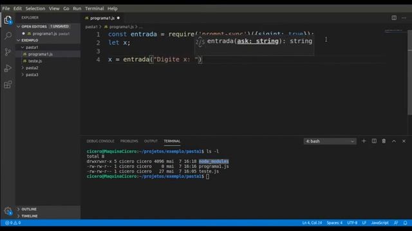Switch to the Output tab

point(151,141)
